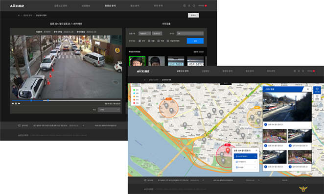Open the third nav tab in the map window
This screenshot has height=194, width=324.
coord(227,71)
